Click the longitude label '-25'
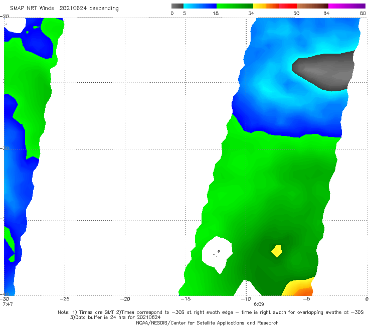Image resolution: width=371 pixels, height=326 pixels. point(65,299)
